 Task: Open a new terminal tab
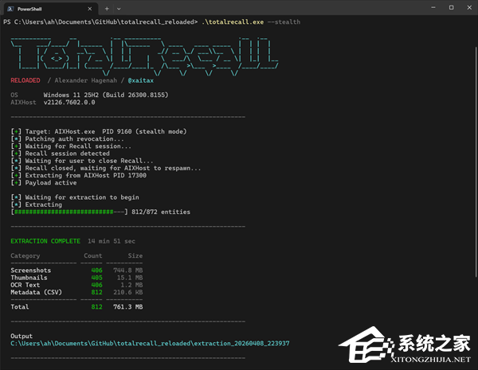click(x=107, y=9)
